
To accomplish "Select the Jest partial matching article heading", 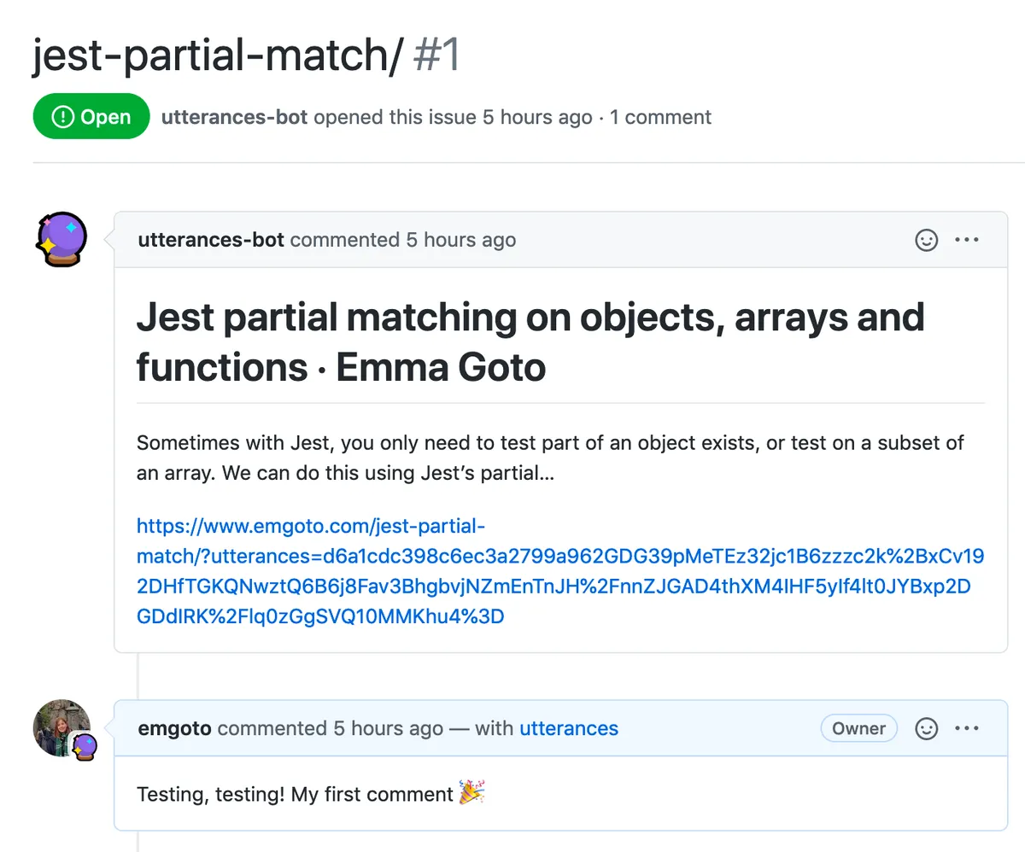I will tap(530, 341).
